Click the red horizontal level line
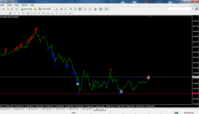199x114 pixels. pos(96,93)
